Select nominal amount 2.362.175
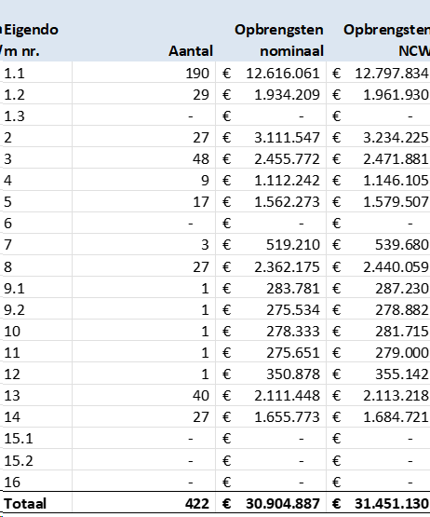 (287, 267)
